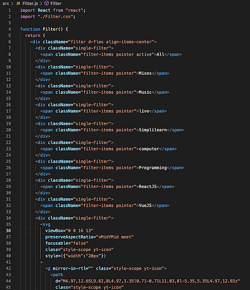Click the return keyword on line 5
This screenshot has height=290, width=250.
pyautogui.click(x=33, y=36)
